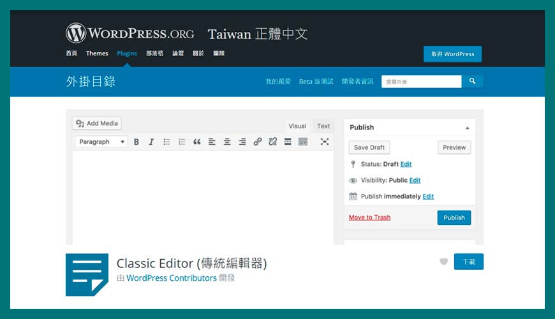
Task: Click the Preview button
Action: tap(454, 147)
